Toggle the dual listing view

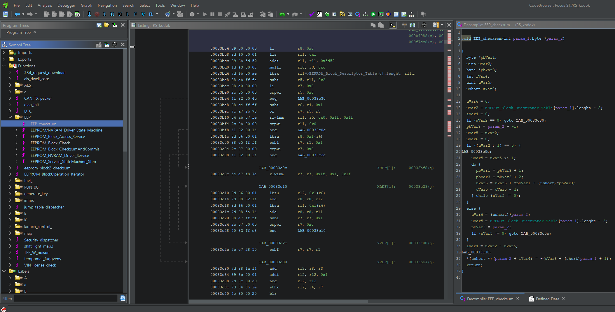point(413,25)
